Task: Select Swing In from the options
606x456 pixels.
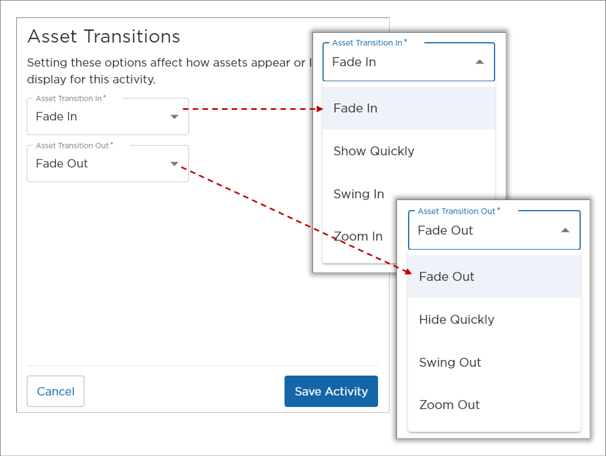Action: 358,194
